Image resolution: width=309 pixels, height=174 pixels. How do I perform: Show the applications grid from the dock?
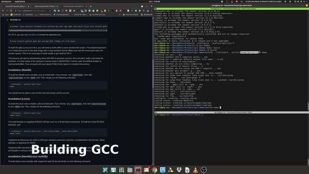click(x=122, y=170)
